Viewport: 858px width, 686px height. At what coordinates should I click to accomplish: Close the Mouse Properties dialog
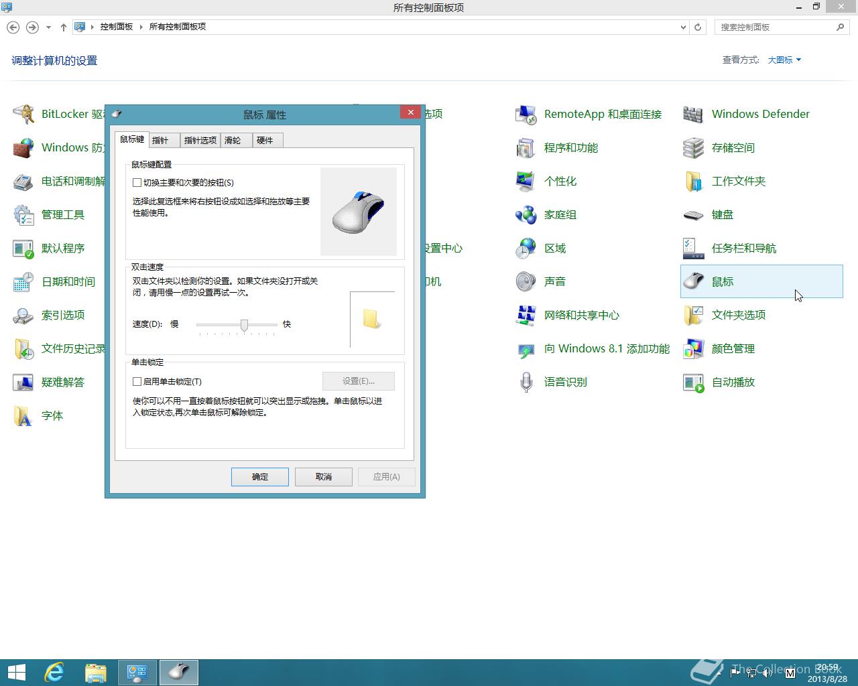click(x=410, y=113)
